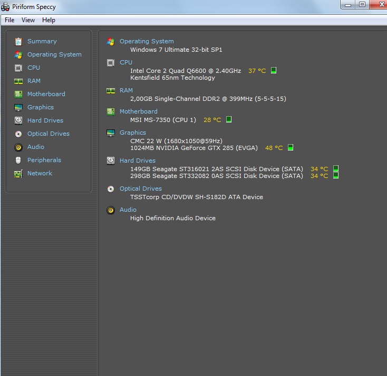The width and height of the screenshot is (387, 376).
Task: Click the Hard Drives icon in summary pane
Action: tap(111, 161)
